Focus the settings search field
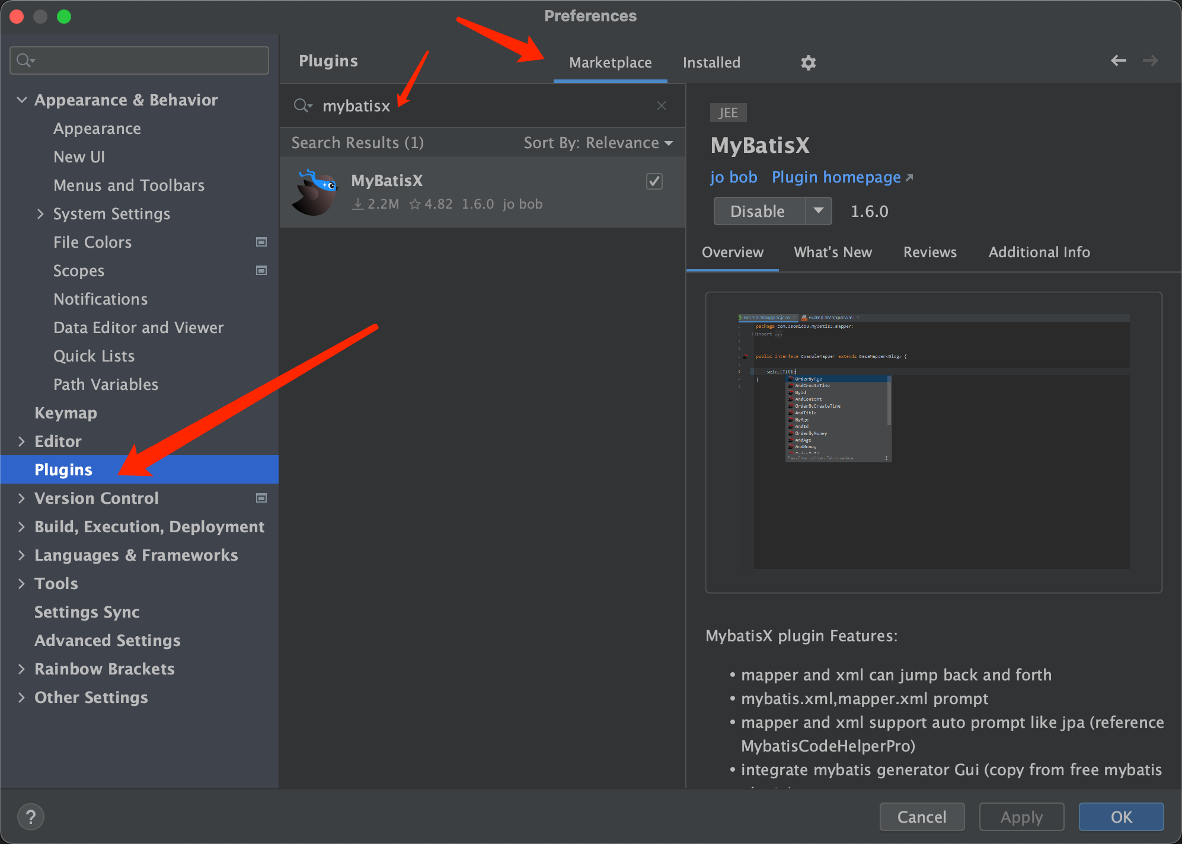 pyautogui.click(x=139, y=60)
